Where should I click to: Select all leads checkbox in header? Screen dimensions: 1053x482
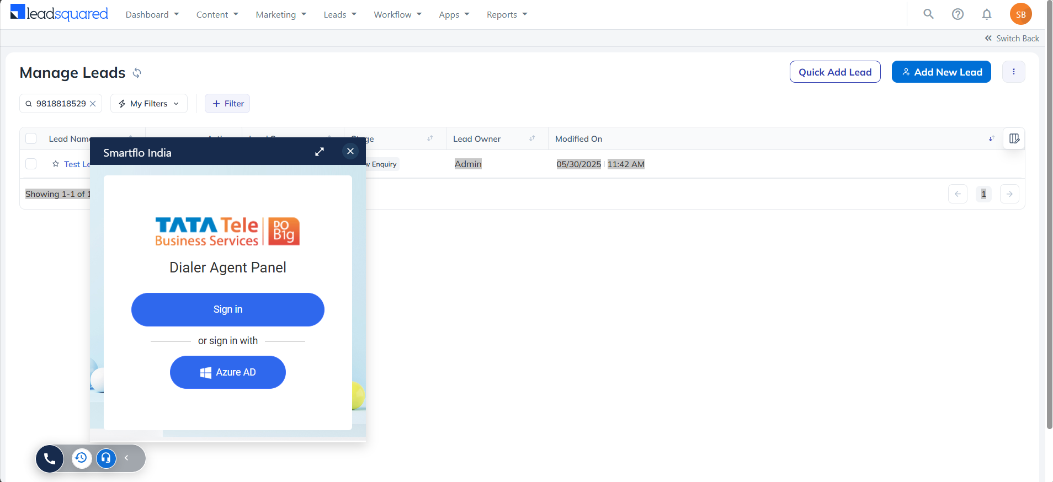[31, 138]
